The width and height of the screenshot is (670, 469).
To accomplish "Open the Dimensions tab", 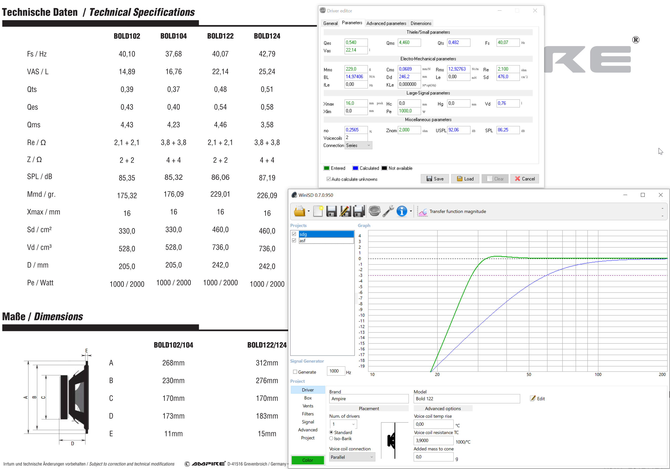I will 421,23.
